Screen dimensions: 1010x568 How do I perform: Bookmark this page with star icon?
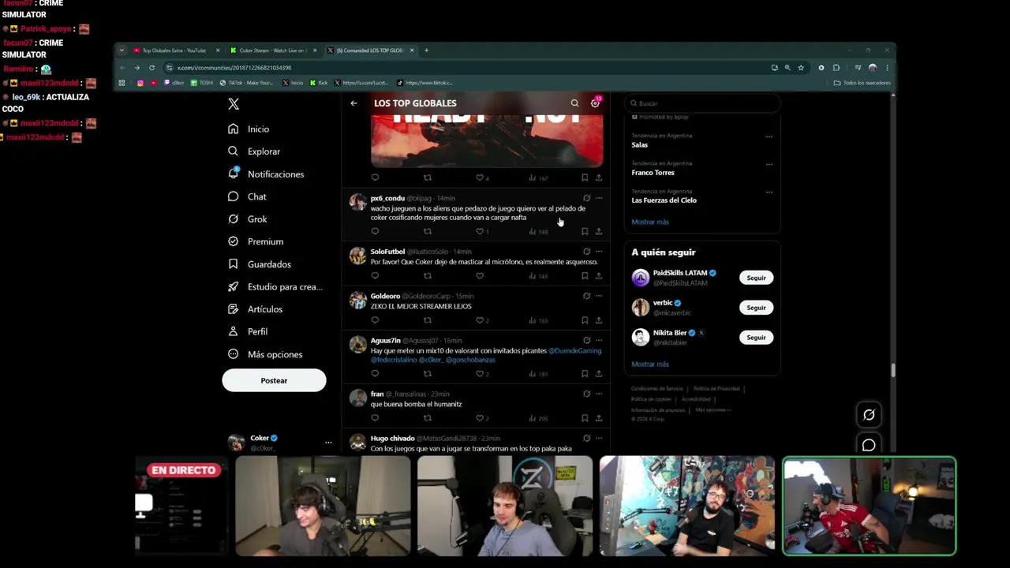[801, 68]
